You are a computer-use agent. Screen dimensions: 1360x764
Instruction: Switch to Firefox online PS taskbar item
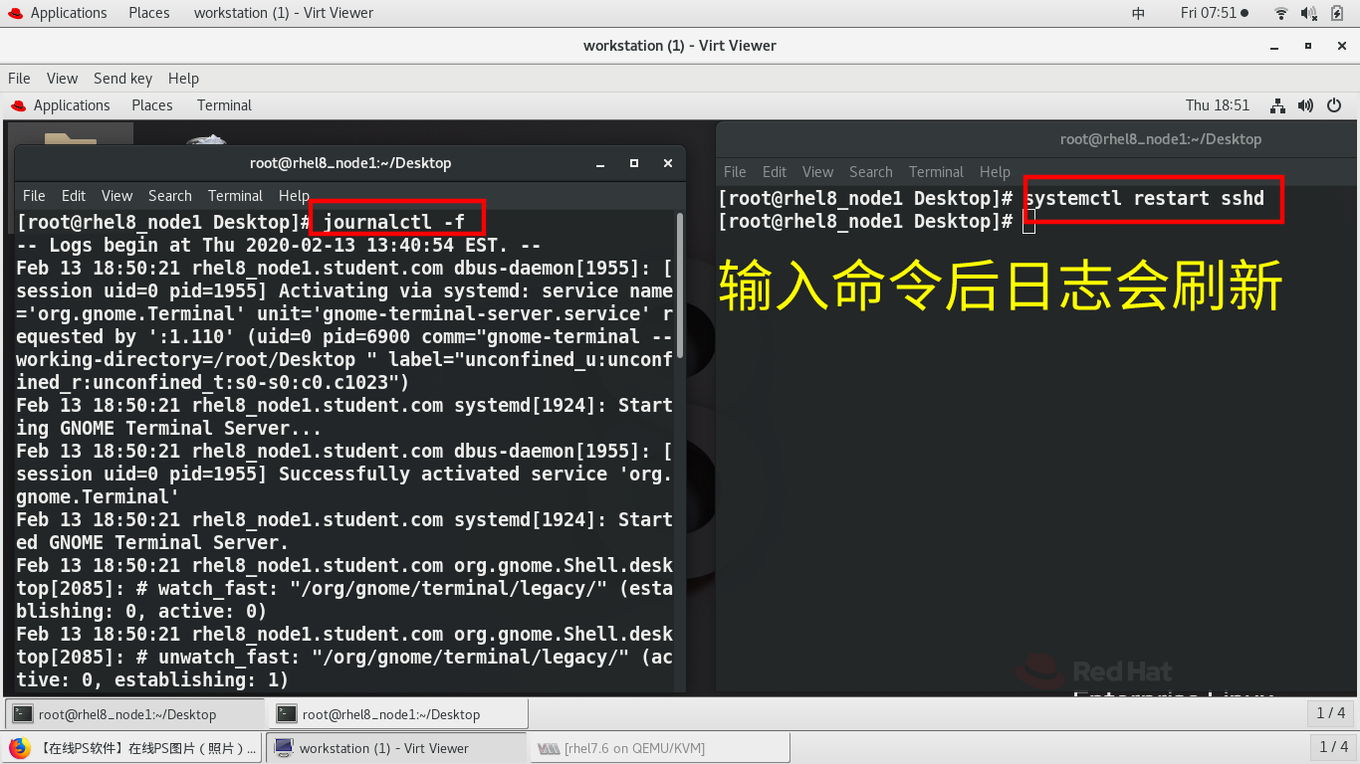[x=133, y=747]
